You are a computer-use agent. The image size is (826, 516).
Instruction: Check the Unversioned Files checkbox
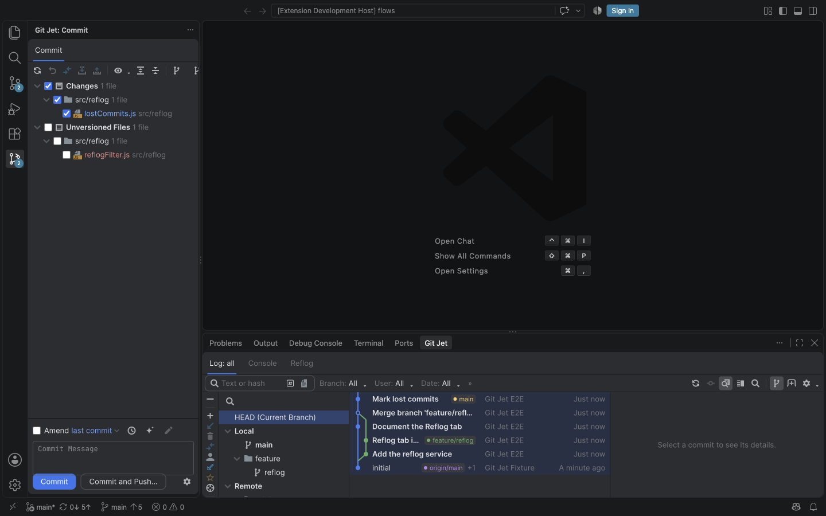point(48,127)
